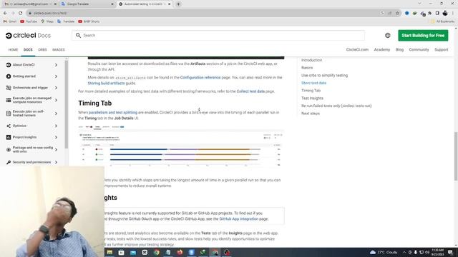
Task: Click the Project insights sidebar icon
Action: tap(9, 137)
